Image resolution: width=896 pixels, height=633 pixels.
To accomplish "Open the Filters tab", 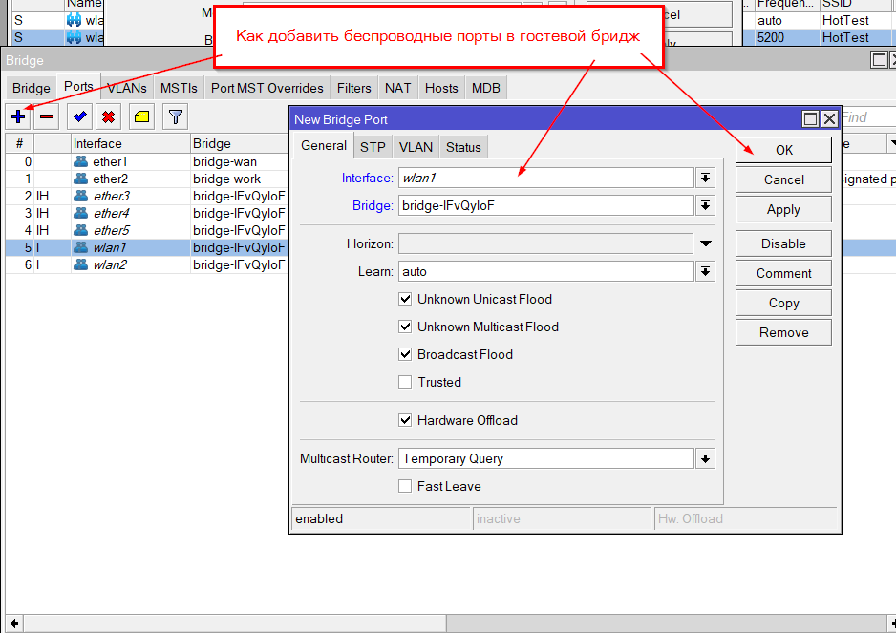I will (x=353, y=88).
